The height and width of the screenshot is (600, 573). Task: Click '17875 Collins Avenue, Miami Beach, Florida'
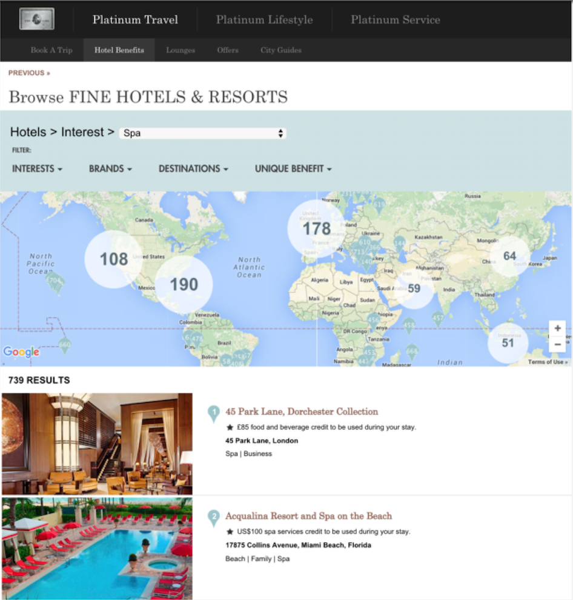tap(299, 545)
